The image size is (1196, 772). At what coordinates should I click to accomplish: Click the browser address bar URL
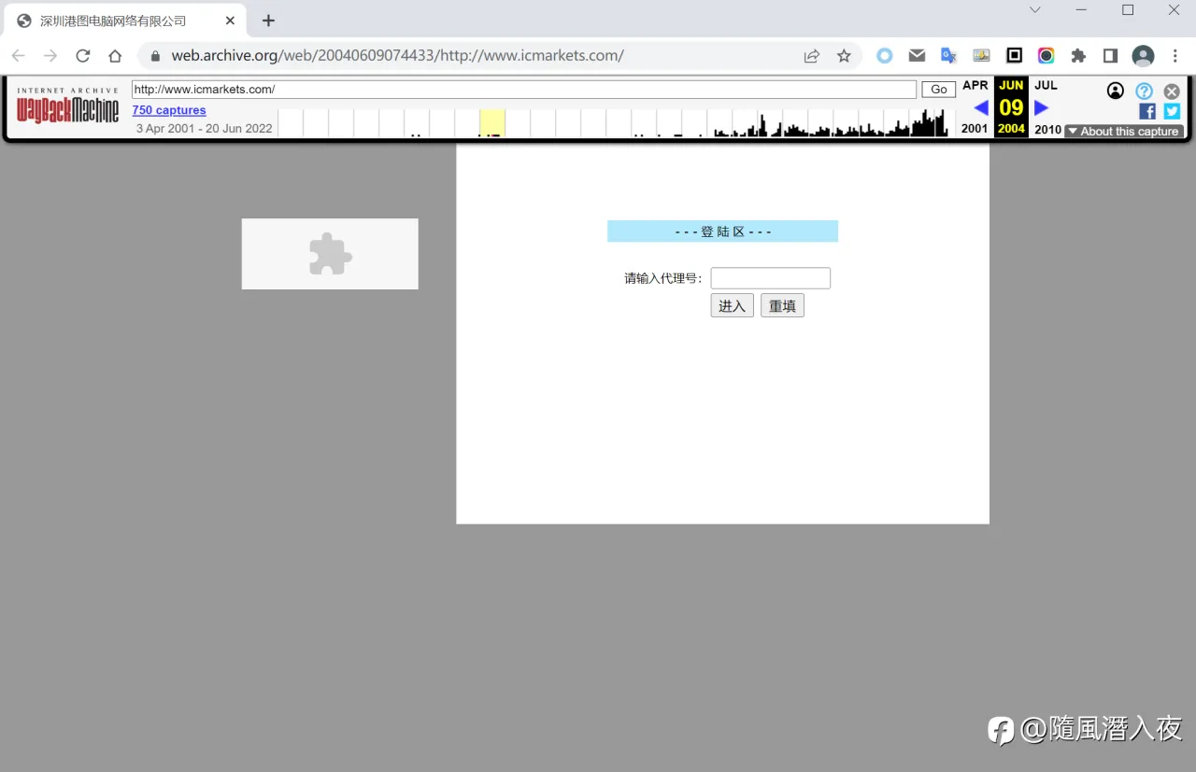397,56
